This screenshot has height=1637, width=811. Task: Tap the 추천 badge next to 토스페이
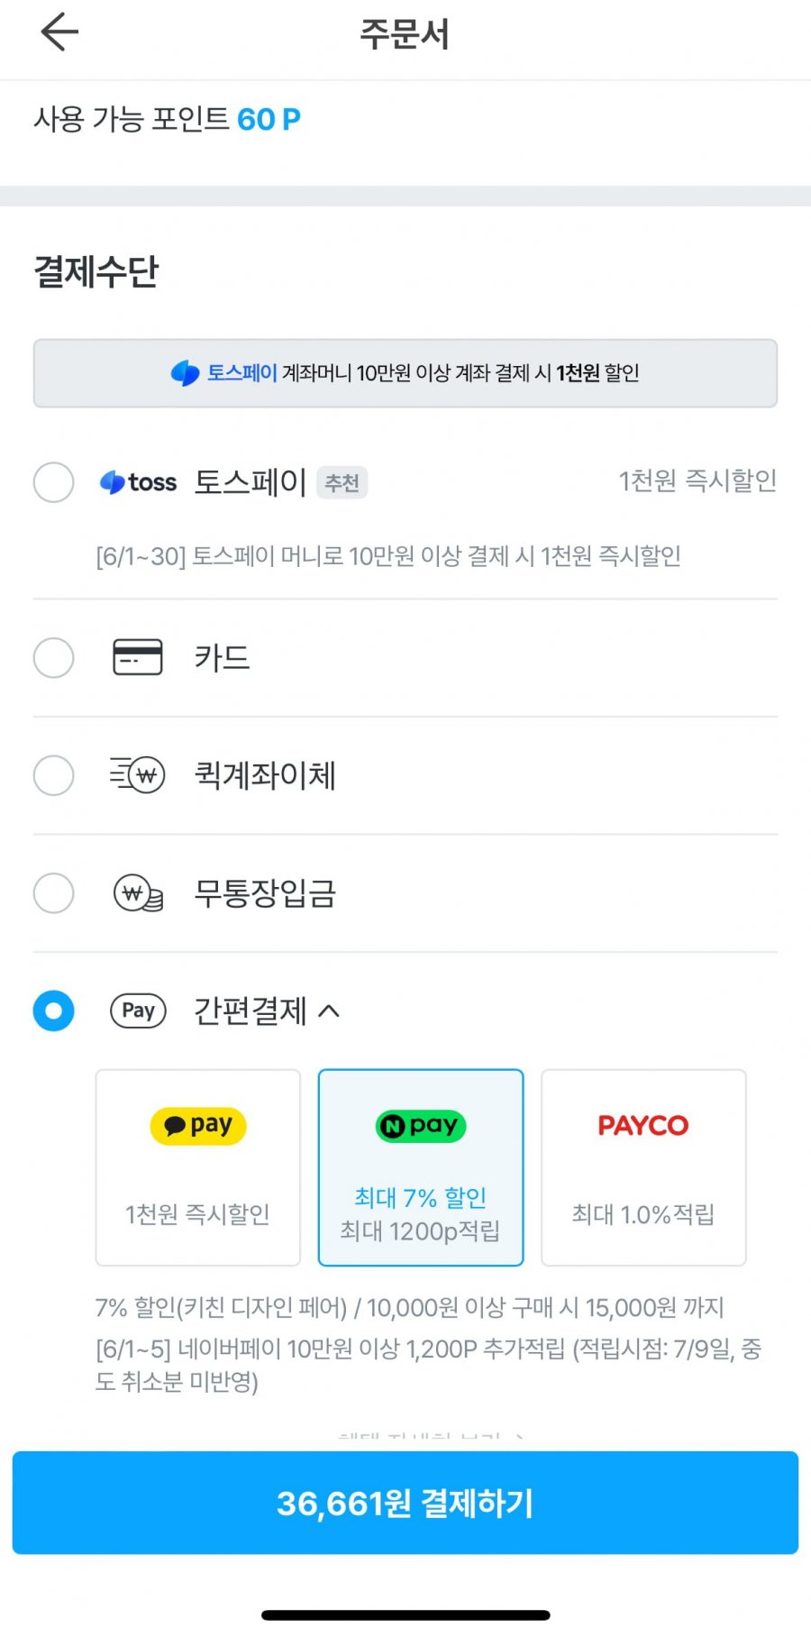342,483
